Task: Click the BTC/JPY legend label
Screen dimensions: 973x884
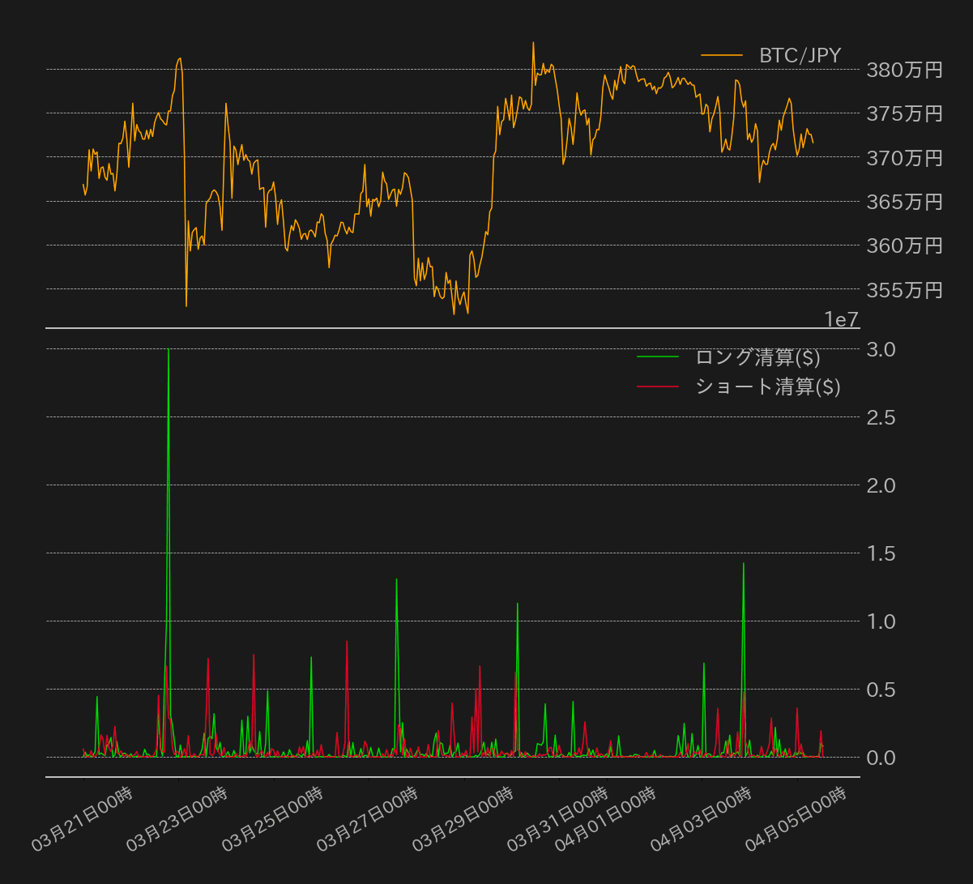Action: point(800,56)
